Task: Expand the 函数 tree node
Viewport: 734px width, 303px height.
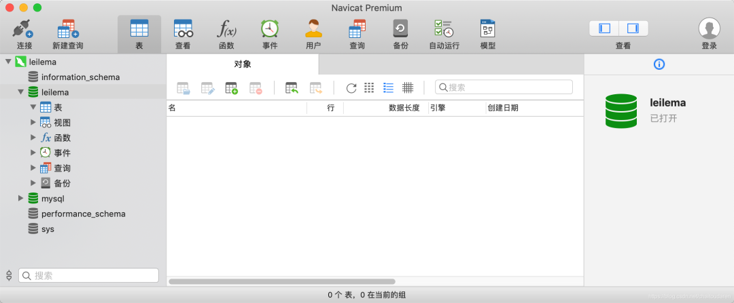Action: pos(33,137)
